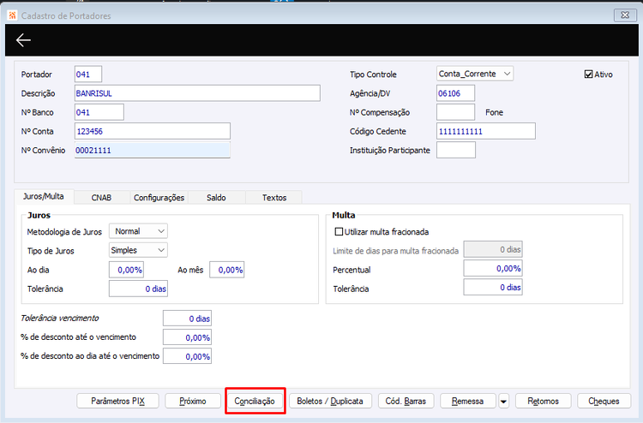Go to the Textos tab
Viewport: 643px width, 423px height.
274,198
